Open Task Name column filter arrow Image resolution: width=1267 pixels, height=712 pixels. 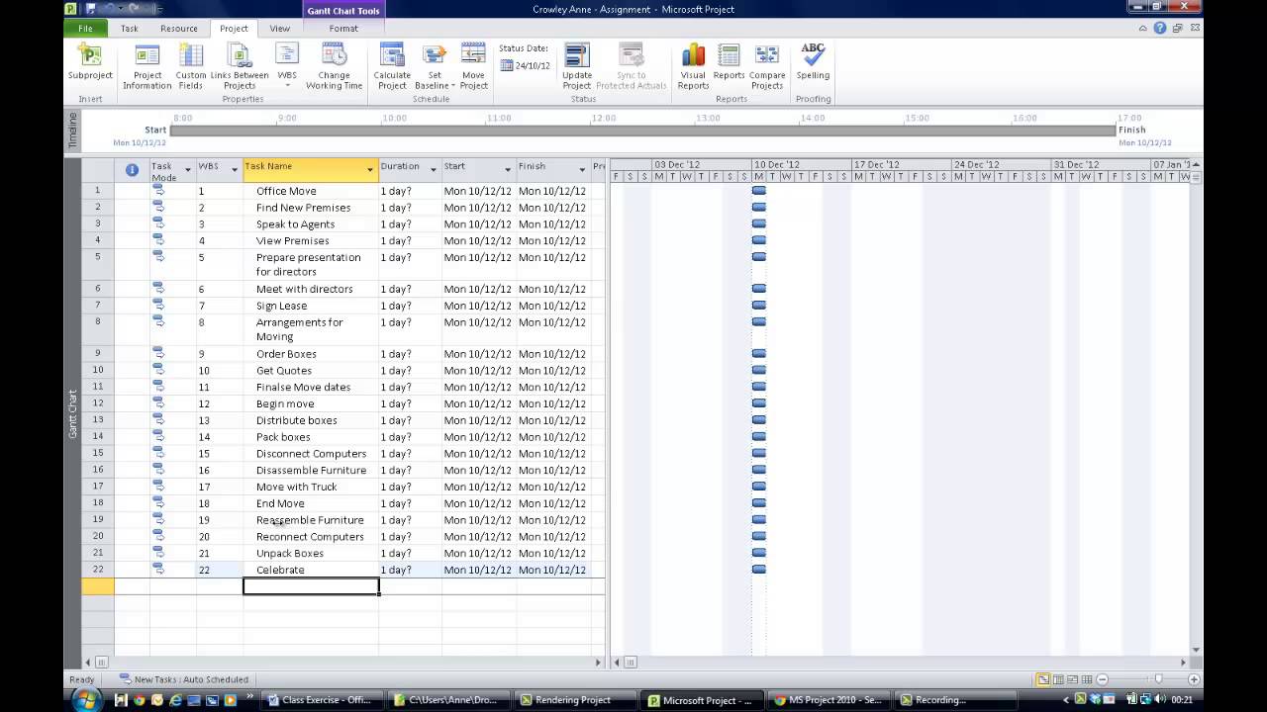[x=370, y=170]
